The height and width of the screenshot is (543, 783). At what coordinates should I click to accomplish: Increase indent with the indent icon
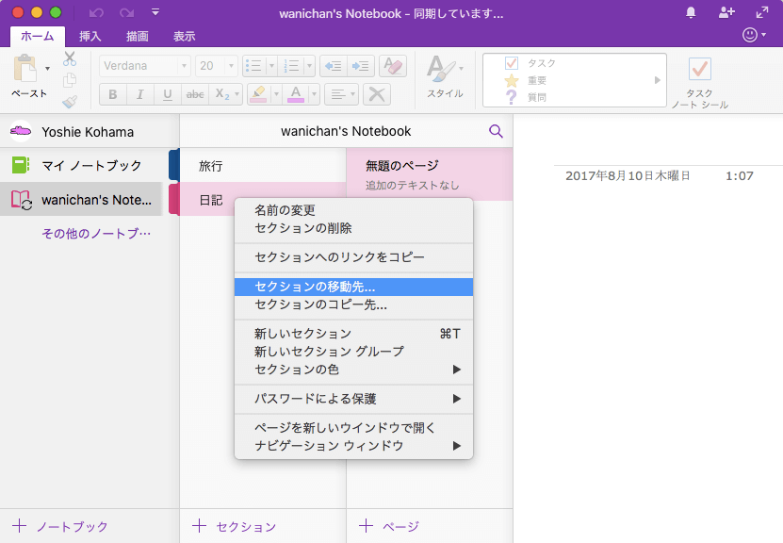[x=360, y=66]
